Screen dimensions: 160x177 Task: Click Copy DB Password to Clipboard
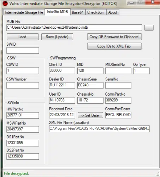(x=114, y=37)
